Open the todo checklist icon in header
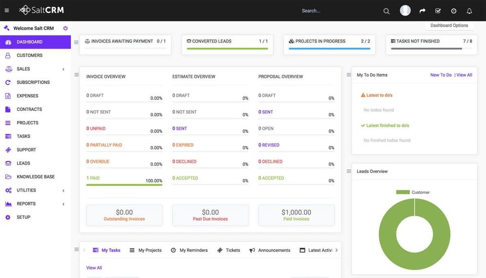 point(438,11)
